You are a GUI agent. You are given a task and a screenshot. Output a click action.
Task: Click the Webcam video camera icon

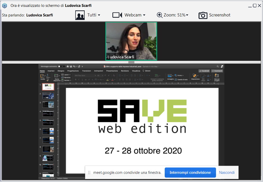tap(117, 15)
